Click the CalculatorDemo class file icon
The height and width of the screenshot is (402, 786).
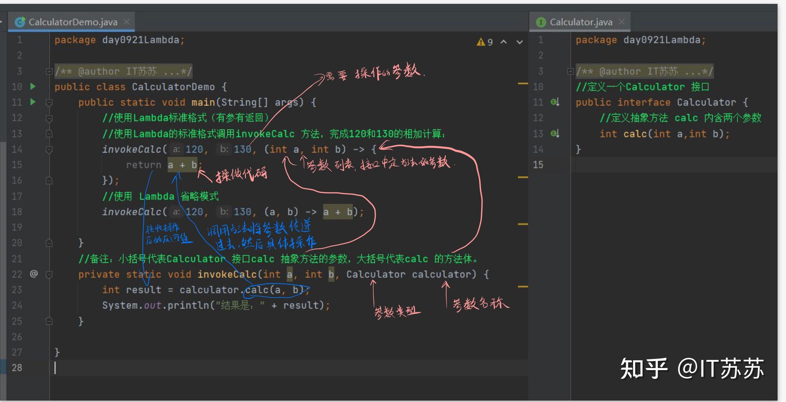coord(20,22)
